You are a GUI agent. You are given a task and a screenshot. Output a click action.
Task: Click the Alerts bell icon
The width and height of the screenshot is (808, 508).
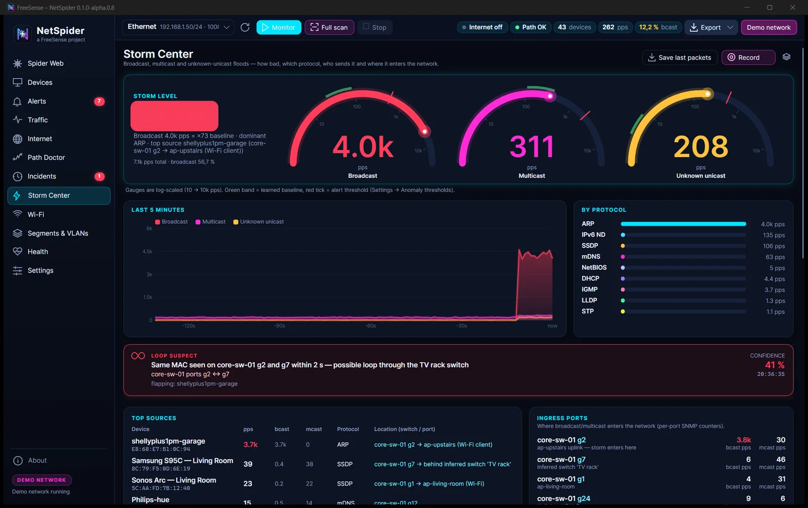[18, 101]
